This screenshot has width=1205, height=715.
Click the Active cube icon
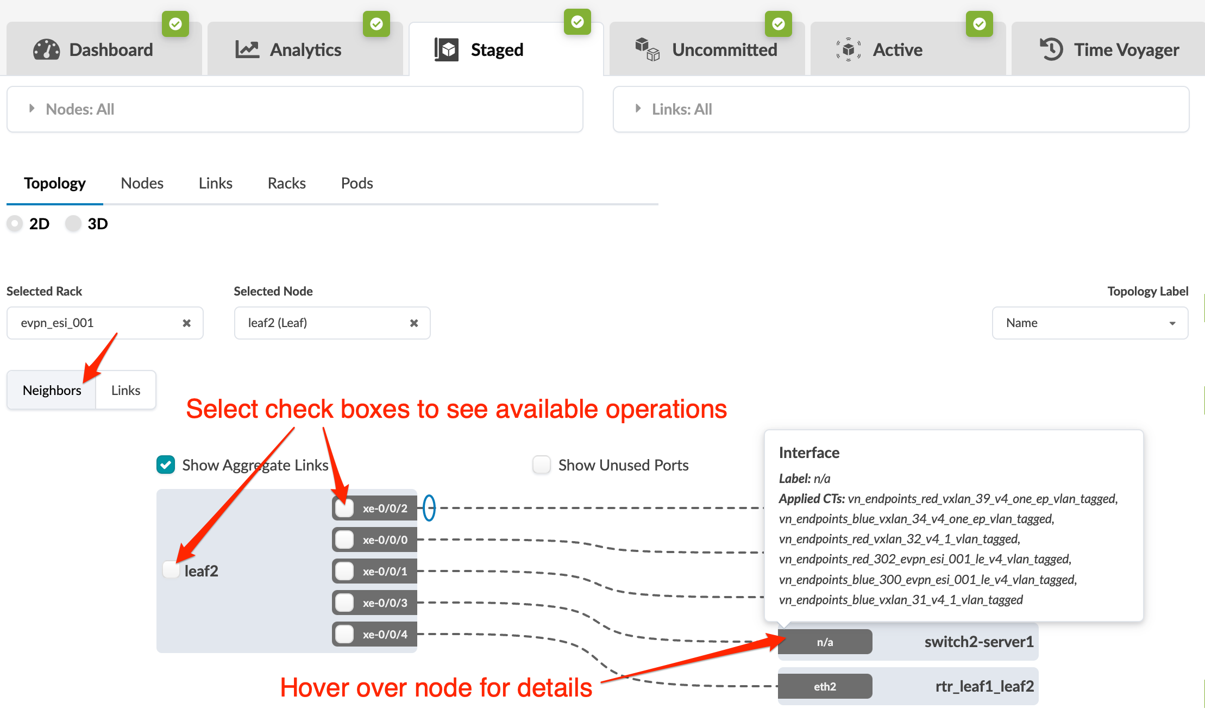tap(849, 49)
